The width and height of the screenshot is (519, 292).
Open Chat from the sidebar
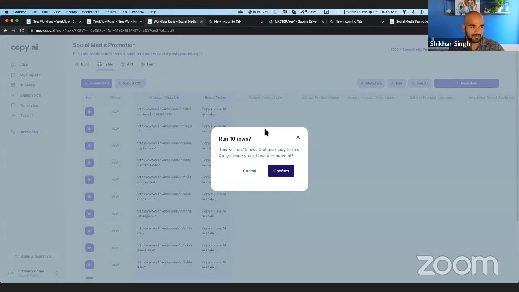tap(24, 65)
